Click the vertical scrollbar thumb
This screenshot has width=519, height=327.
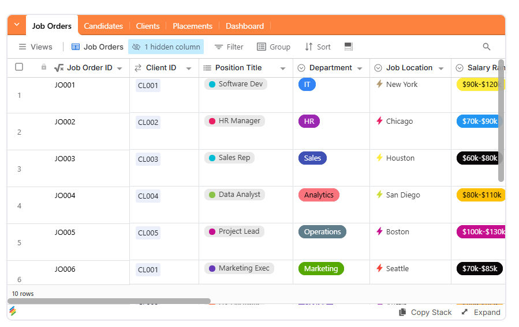pyautogui.click(x=501, y=121)
